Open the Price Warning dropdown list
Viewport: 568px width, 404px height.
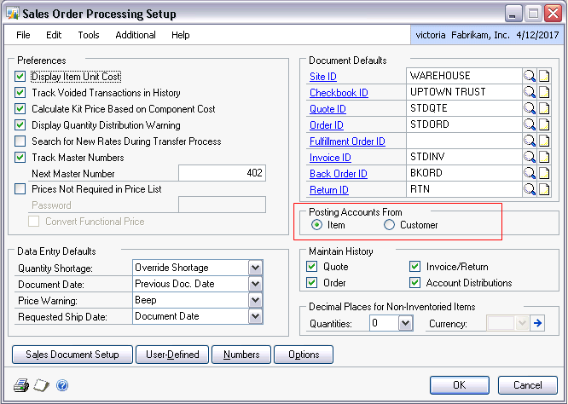[x=255, y=300]
